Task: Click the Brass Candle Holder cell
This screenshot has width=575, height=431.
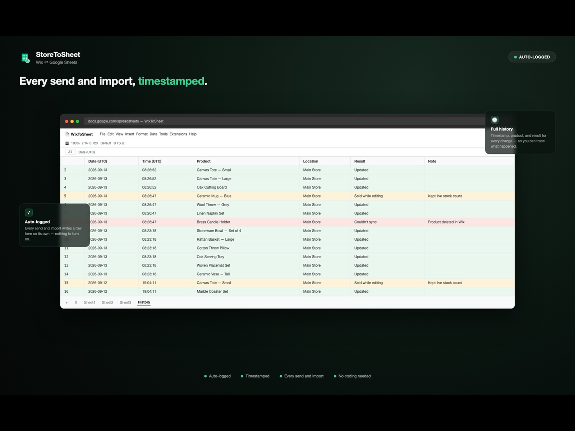Action: [x=246, y=222]
